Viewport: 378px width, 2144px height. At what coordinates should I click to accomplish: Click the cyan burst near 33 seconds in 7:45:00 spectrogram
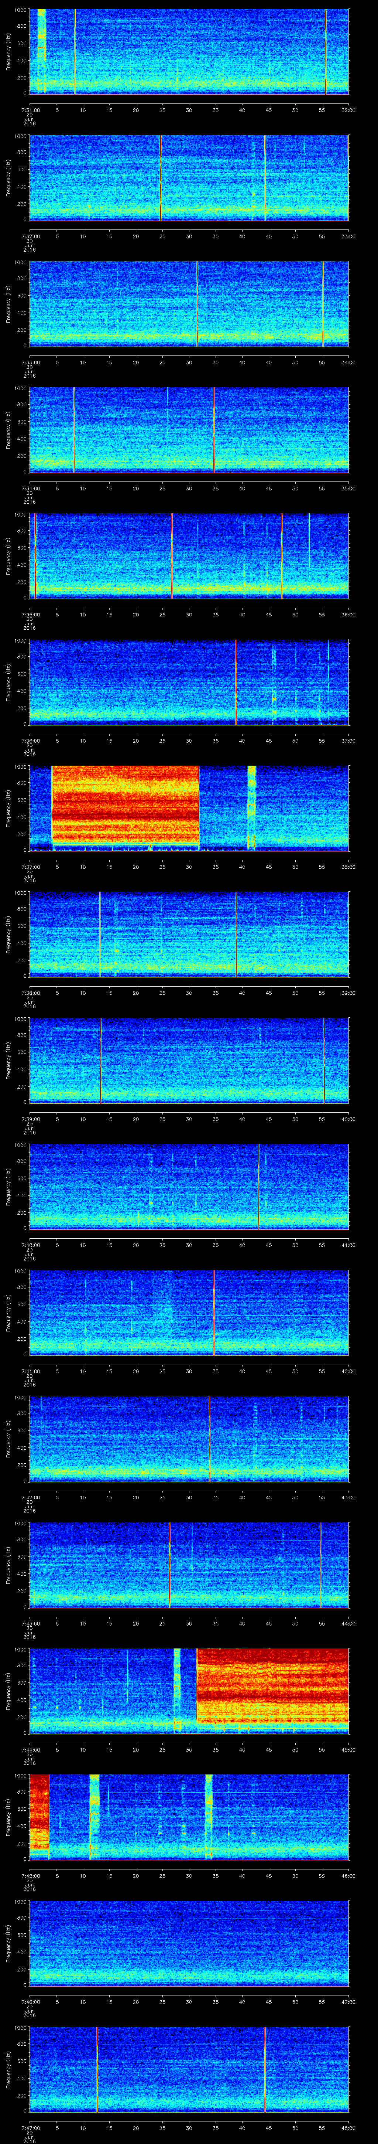pos(209,1816)
